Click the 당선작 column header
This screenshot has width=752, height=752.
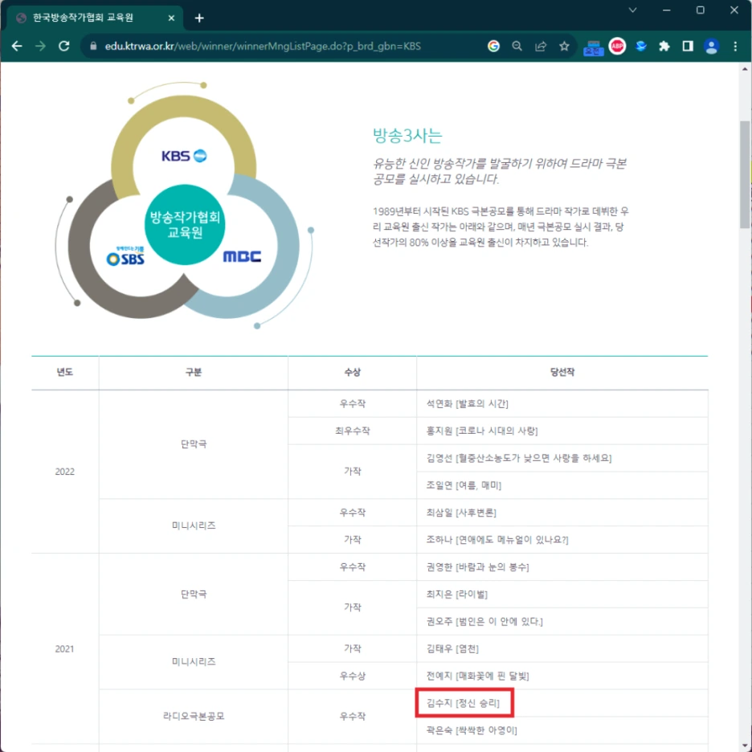562,372
